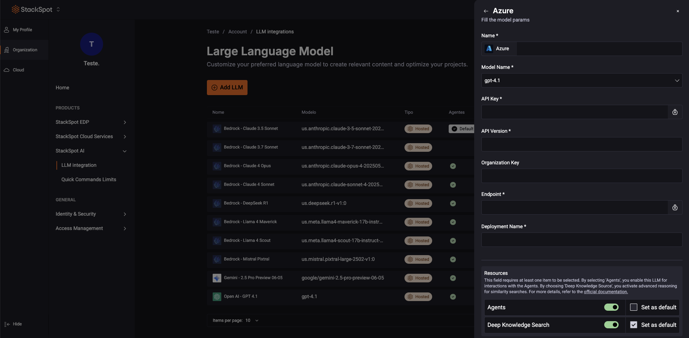The width and height of the screenshot is (689, 338).
Task: Click the back arrow beside Azure title
Action: (486, 11)
